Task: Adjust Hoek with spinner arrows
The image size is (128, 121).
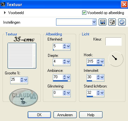Action: click(x=98, y=62)
